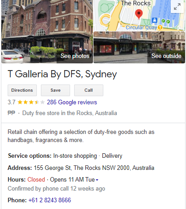
Task: Open the 286 Google reviews link
Action: click(72, 102)
